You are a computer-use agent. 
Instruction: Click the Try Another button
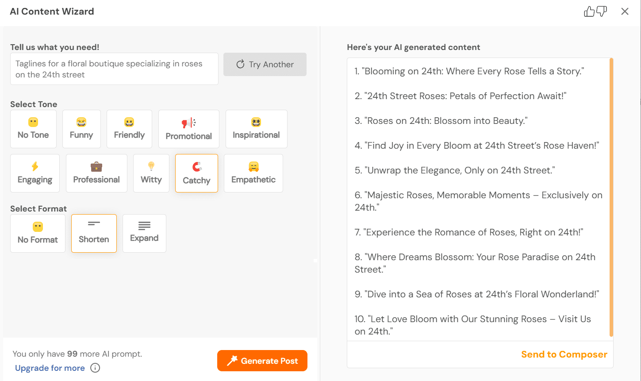tap(265, 65)
